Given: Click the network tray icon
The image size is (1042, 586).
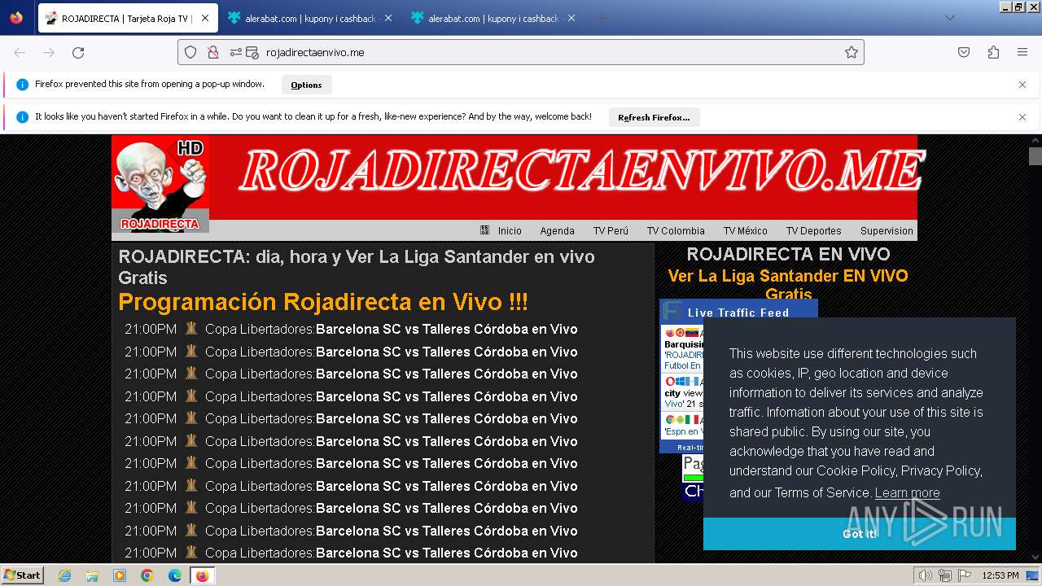Looking at the screenshot, I should [944, 575].
